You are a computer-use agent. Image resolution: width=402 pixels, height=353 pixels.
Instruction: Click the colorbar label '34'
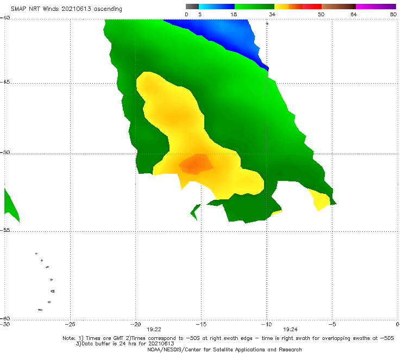pos(272,14)
